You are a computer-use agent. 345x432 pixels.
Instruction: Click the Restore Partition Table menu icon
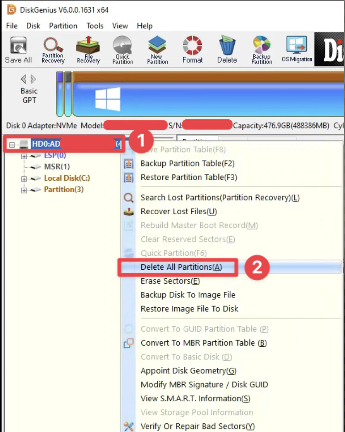pos(129,177)
